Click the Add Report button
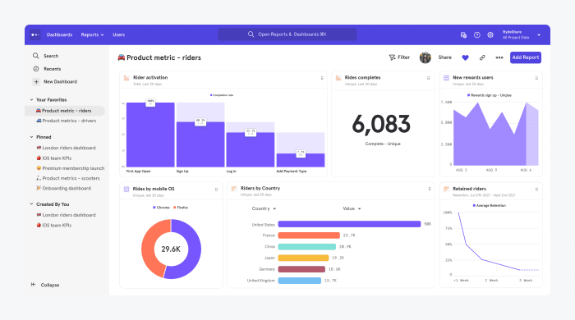Screen dimensions: 575x320 click(526, 57)
